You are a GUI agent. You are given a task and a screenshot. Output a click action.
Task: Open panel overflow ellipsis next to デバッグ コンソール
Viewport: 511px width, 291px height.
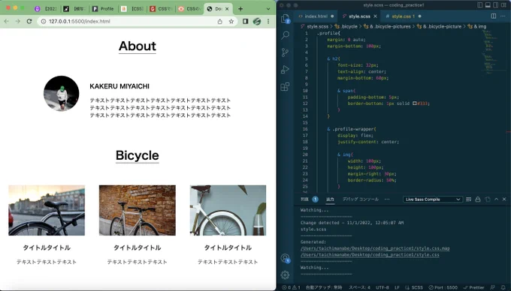[x=387, y=199]
